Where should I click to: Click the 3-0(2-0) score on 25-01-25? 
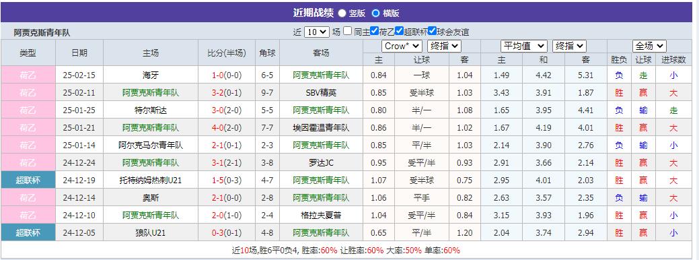point(227,110)
